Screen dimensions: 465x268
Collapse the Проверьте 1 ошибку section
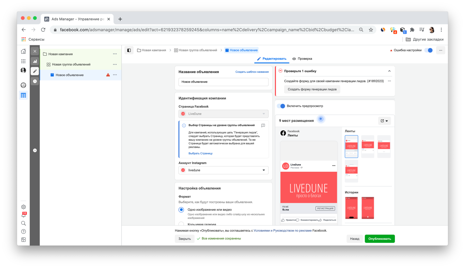(389, 71)
